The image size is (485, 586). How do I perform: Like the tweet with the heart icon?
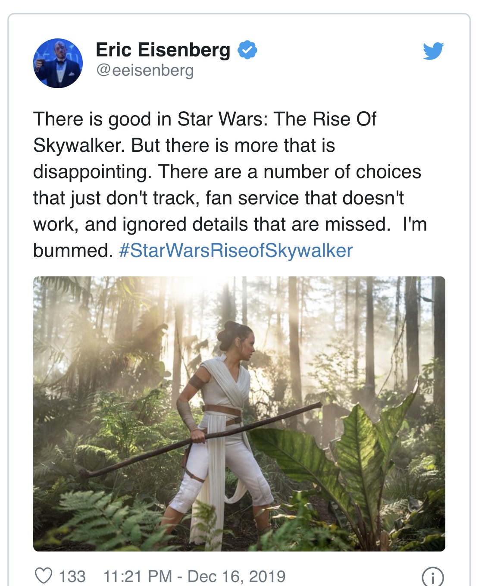43,576
